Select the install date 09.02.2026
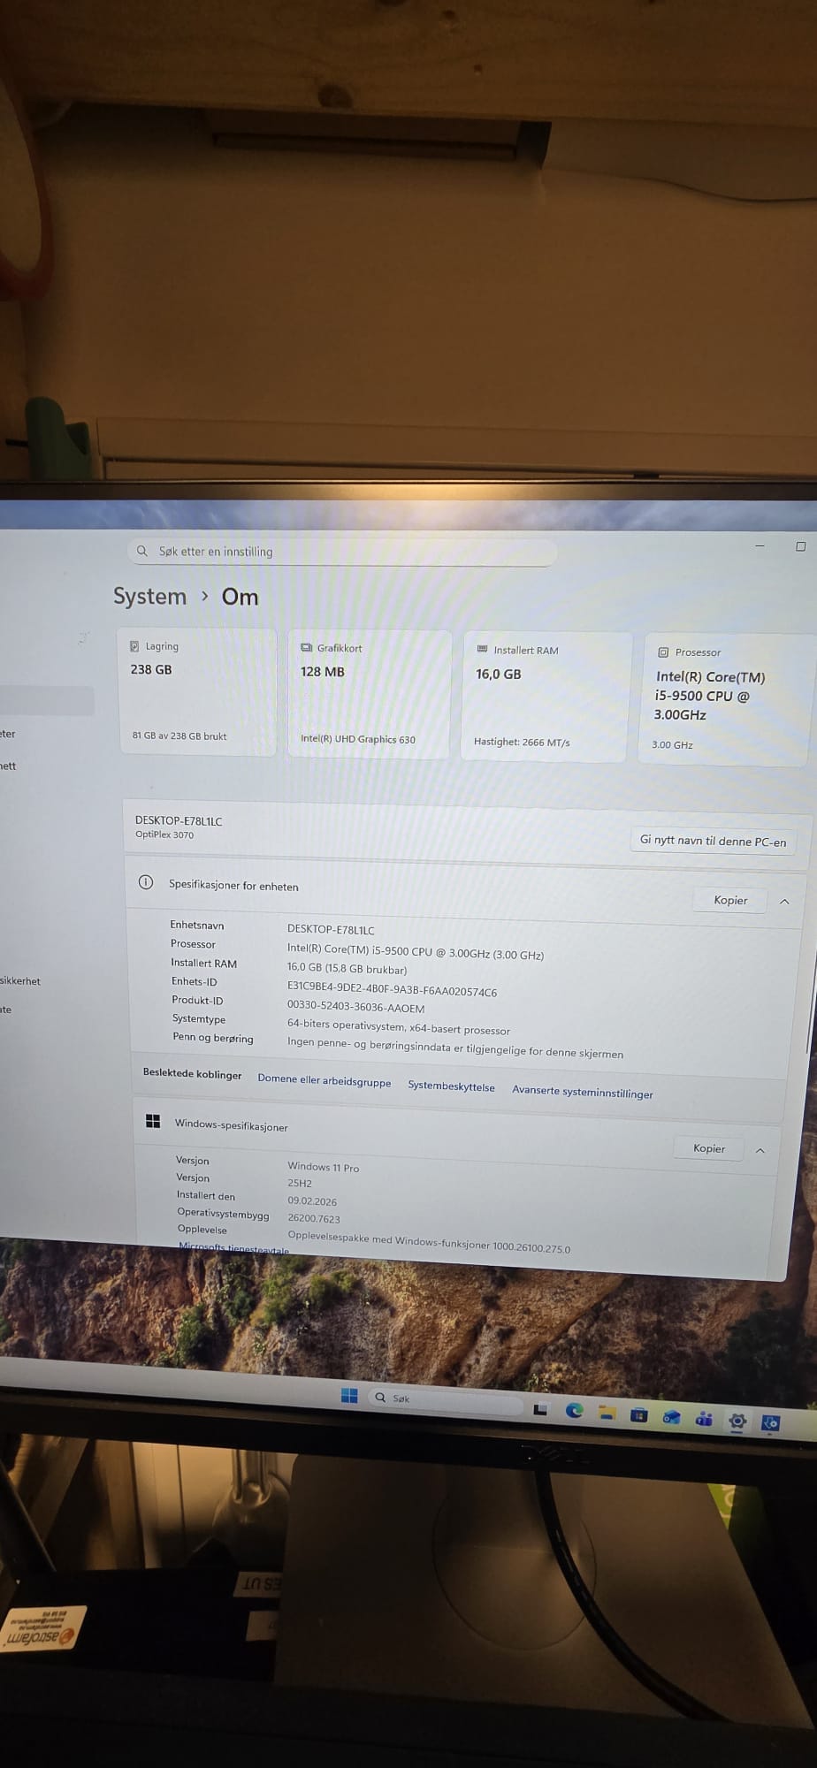This screenshot has height=1768, width=817. tap(312, 1200)
